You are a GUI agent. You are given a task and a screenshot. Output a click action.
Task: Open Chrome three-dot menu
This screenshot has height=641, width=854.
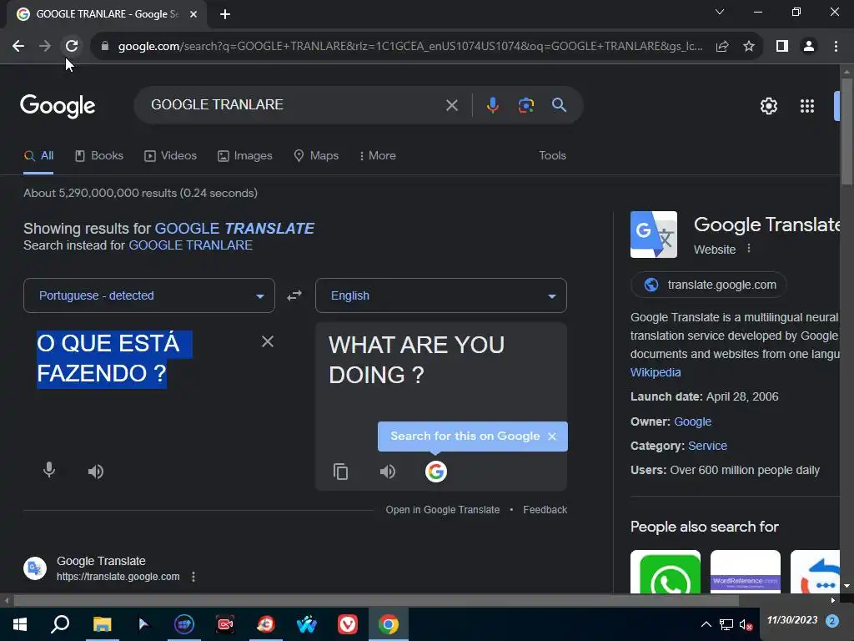pyautogui.click(x=836, y=47)
